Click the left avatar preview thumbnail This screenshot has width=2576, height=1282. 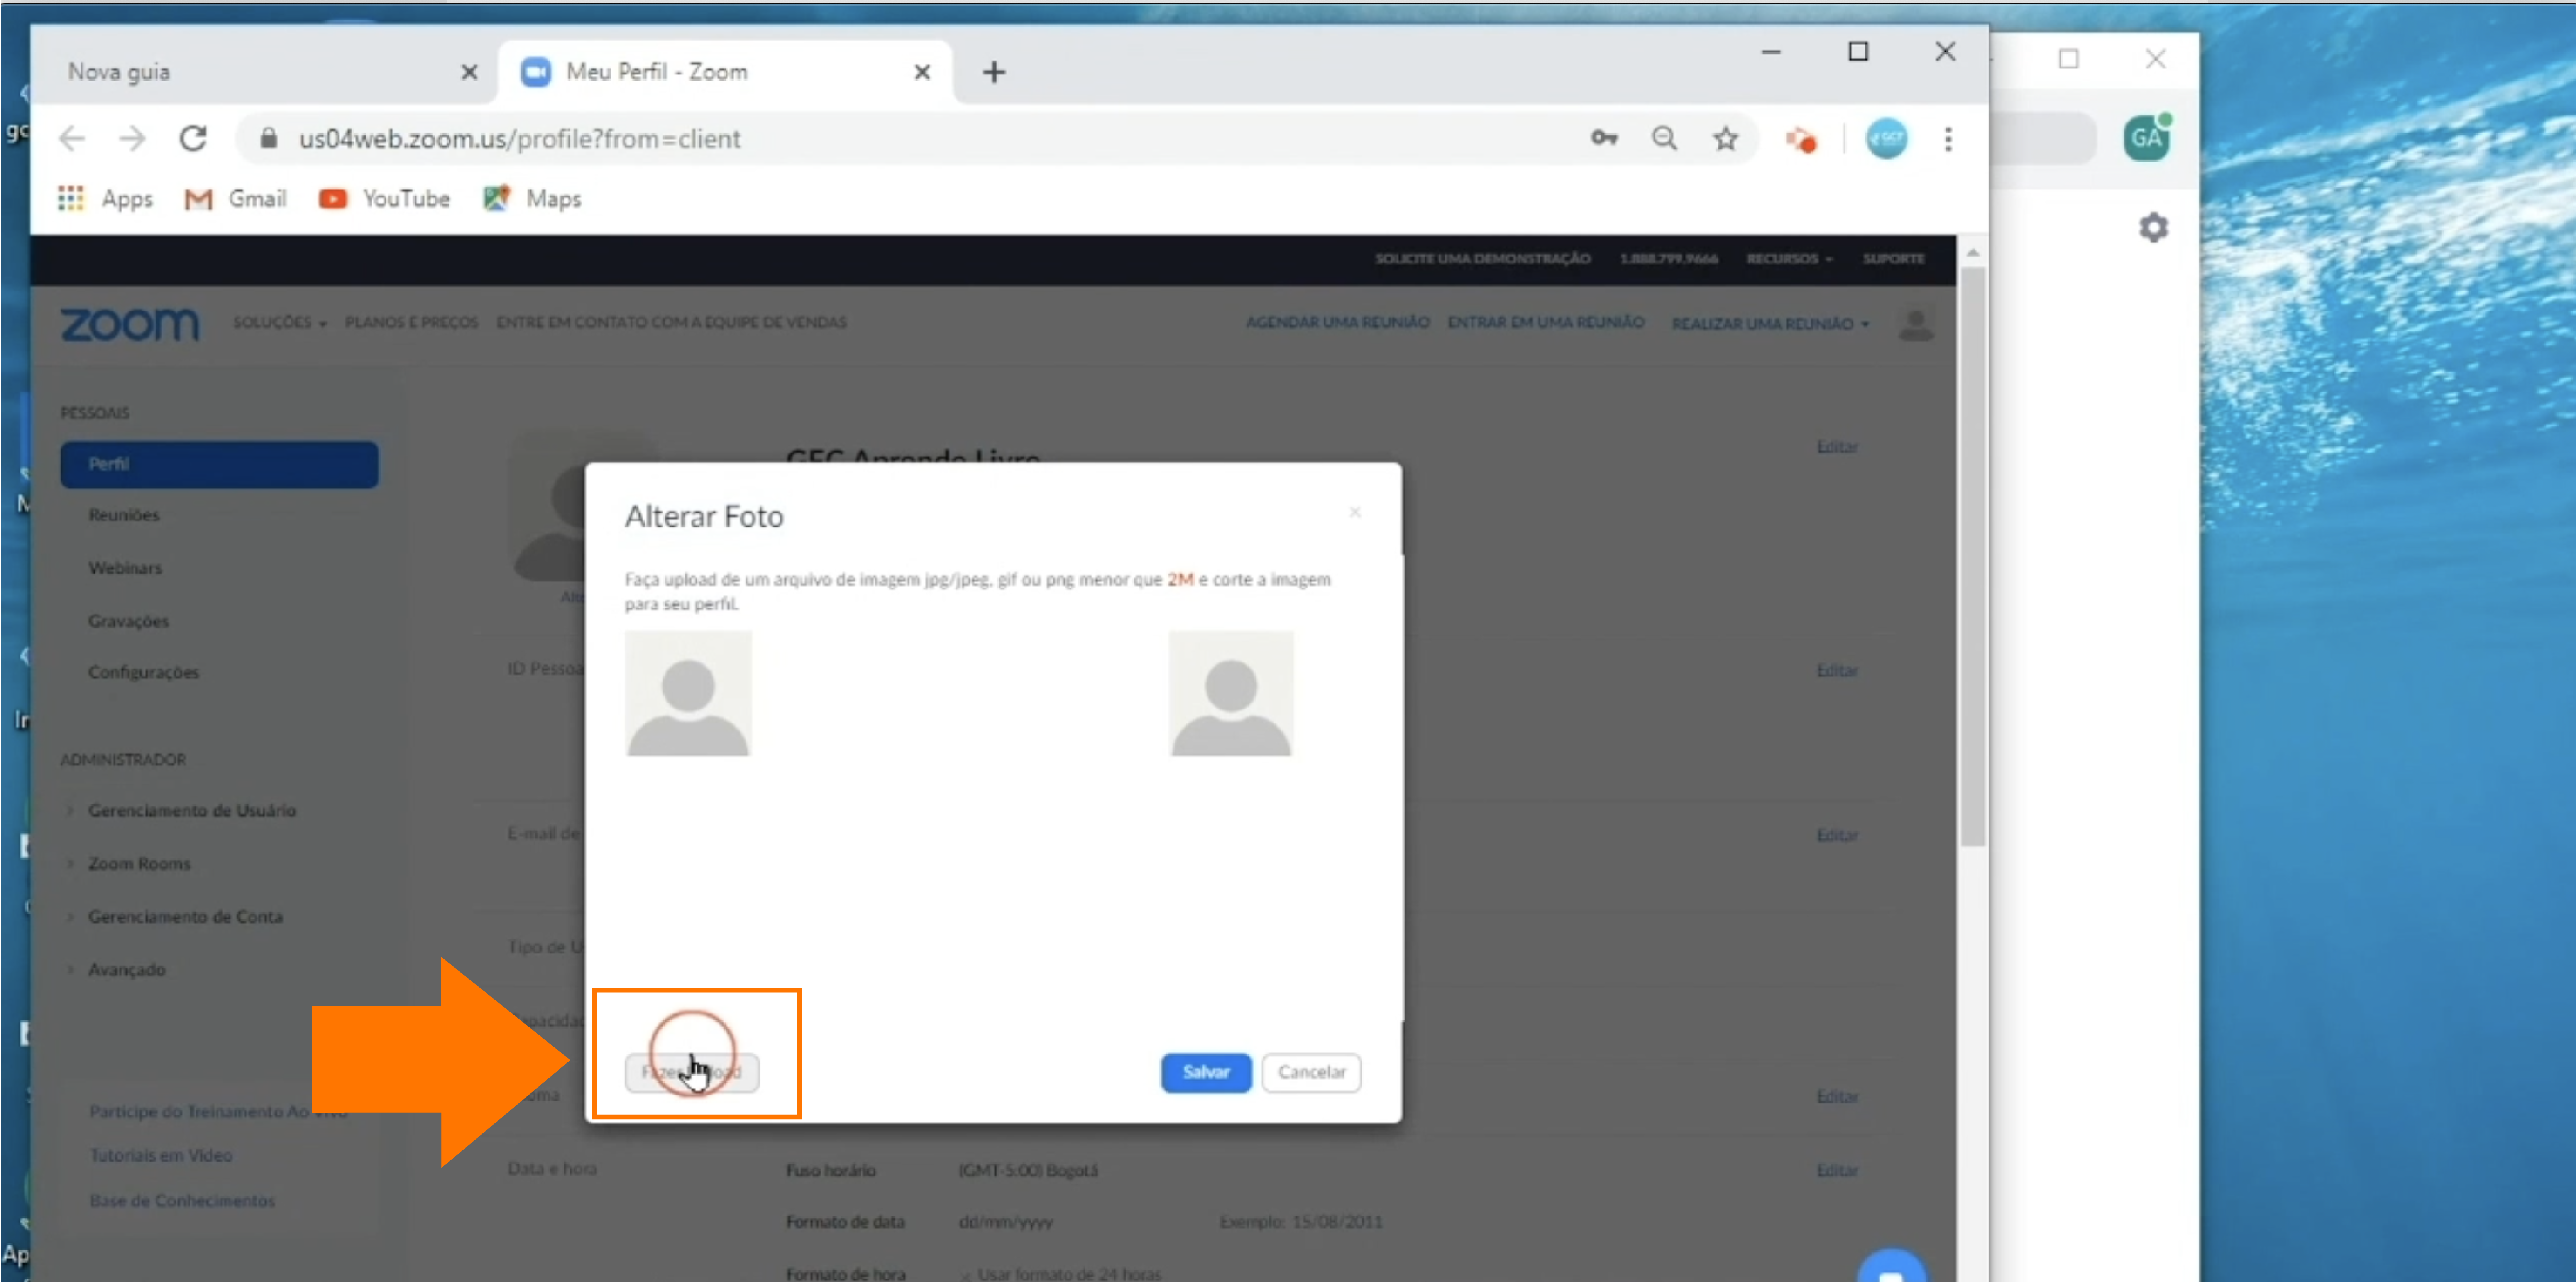coord(688,693)
